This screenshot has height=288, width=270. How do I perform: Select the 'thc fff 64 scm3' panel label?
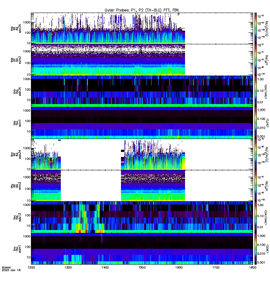pyautogui.click(x=16, y=186)
